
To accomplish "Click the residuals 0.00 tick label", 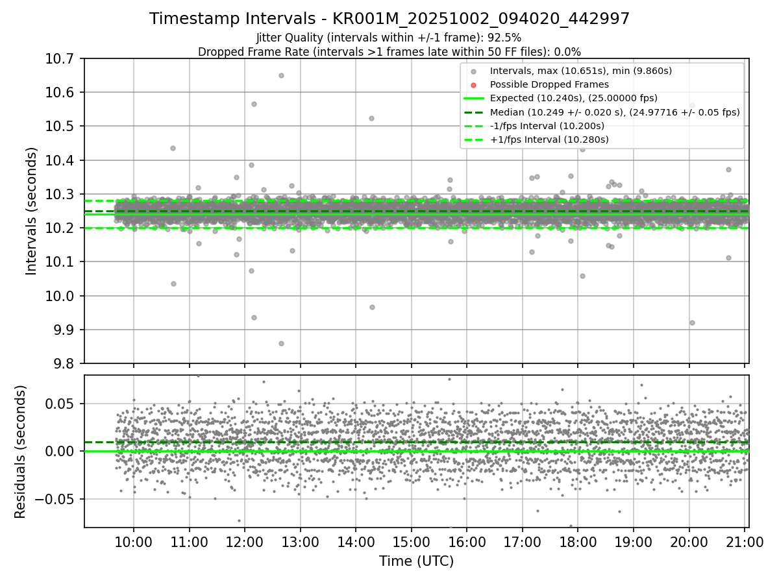I will [x=61, y=451].
